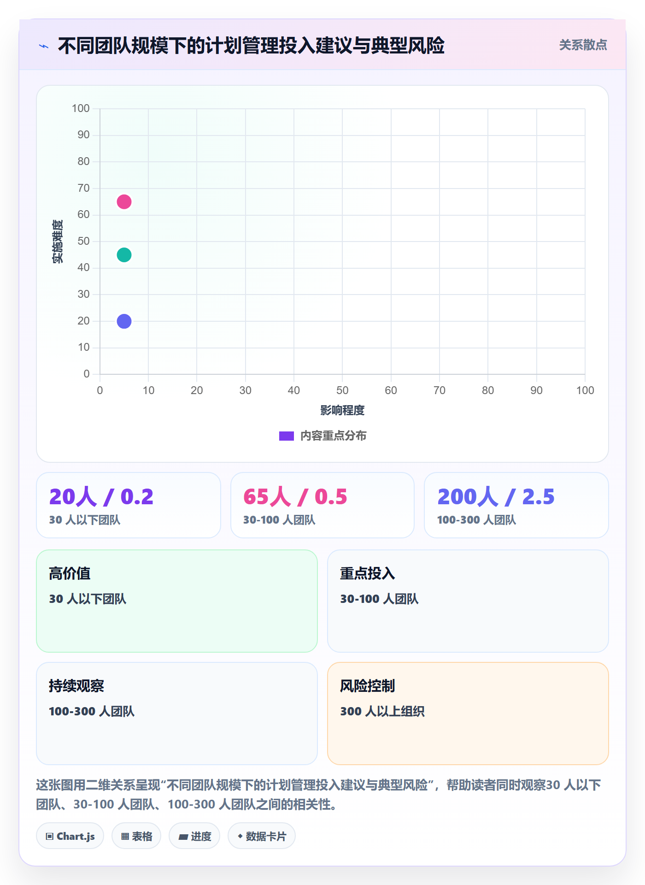Viewport: 645px width, 885px height.
Task: Click the 100 label on the y-axis
Action: (x=81, y=108)
